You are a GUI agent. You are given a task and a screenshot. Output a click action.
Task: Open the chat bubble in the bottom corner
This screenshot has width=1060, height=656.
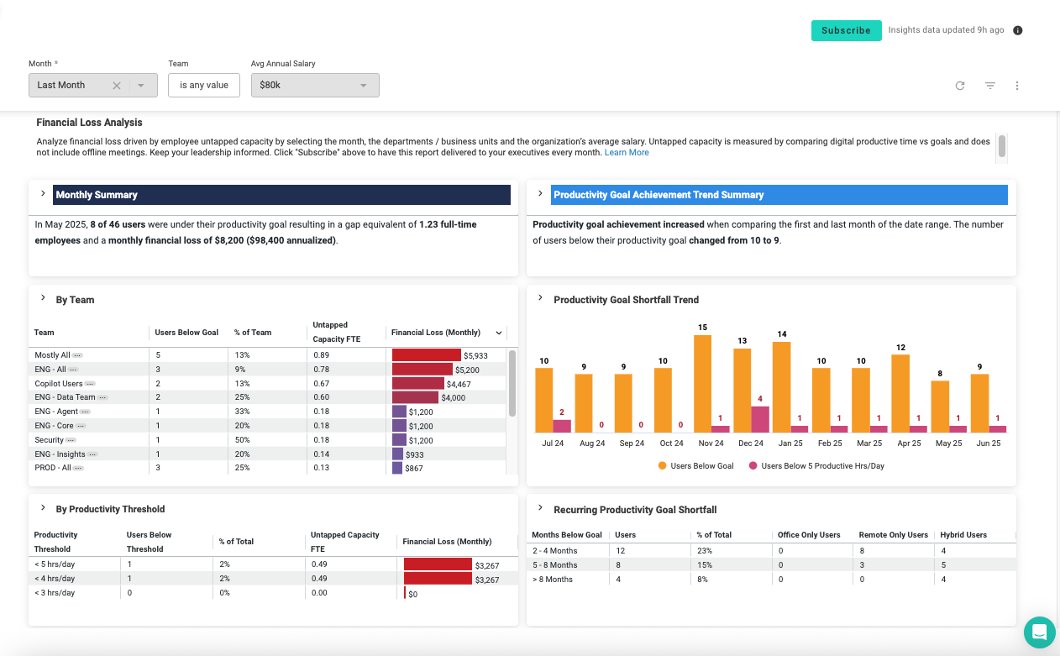pyautogui.click(x=1039, y=632)
